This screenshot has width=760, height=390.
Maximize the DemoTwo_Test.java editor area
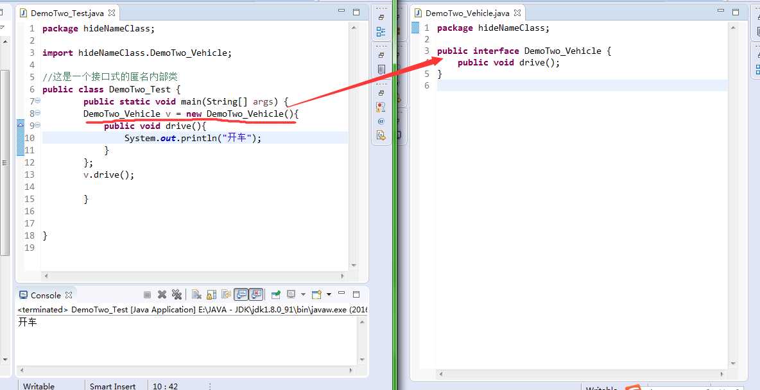(x=356, y=12)
